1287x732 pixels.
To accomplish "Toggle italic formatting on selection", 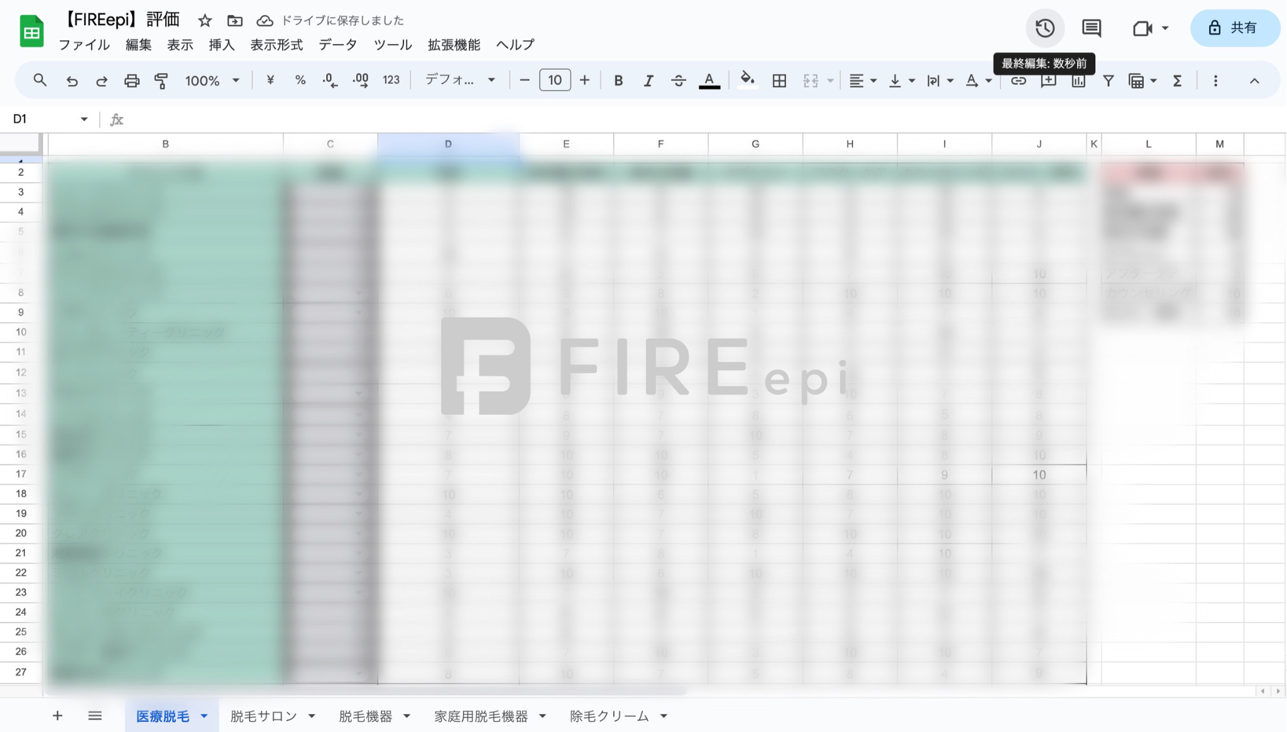I will pos(648,80).
